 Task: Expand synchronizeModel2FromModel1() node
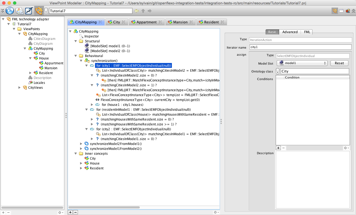pyautogui.click(x=81, y=144)
